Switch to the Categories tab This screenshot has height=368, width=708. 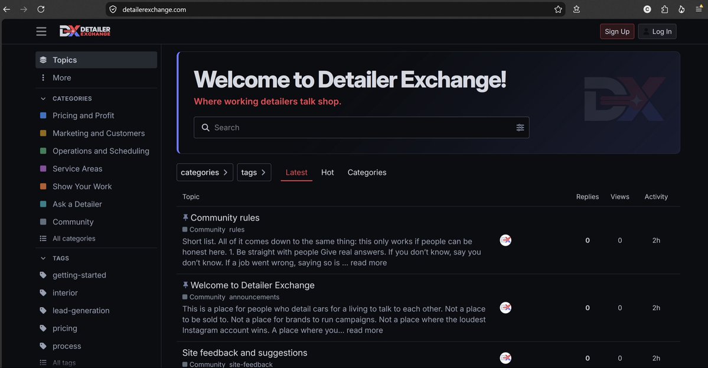pyautogui.click(x=367, y=172)
